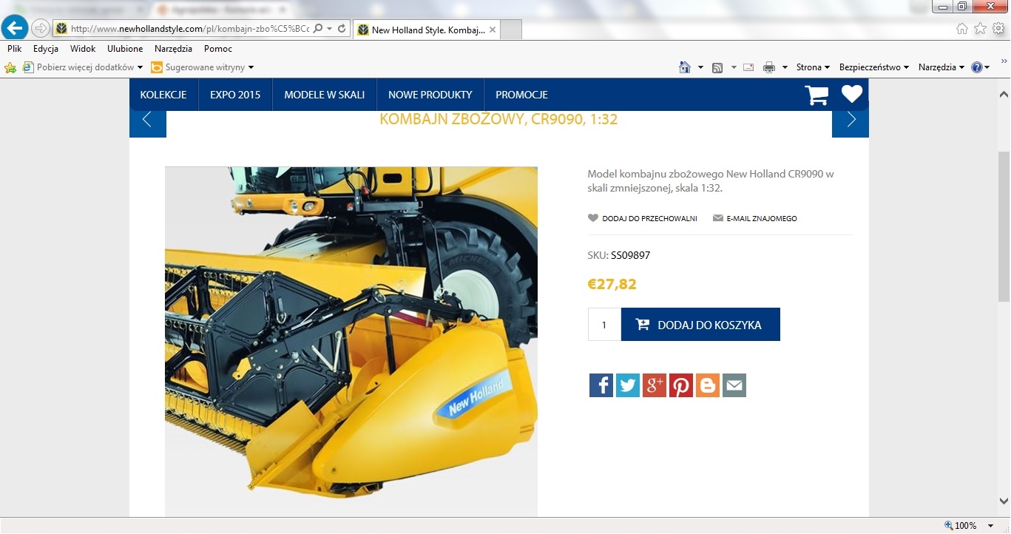This screenshot has width=1011, height=534.
Task: Click the wishlist heart icon in navigation bar
Action: click(852, 95)
